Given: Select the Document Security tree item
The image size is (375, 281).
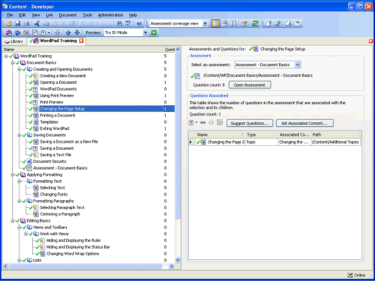Looking at the screenshot, I should point(50,162).
